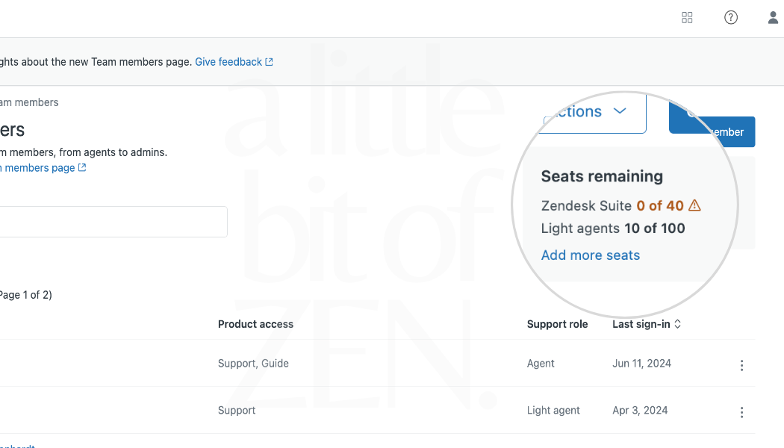Open the options menu for the Agent row
Viewport: 784px width, 448px height.
click(741, 365)
